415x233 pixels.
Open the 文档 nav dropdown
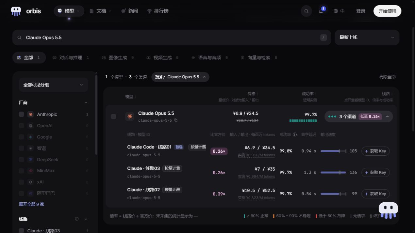pyautogui.click(x=100, y=11)
